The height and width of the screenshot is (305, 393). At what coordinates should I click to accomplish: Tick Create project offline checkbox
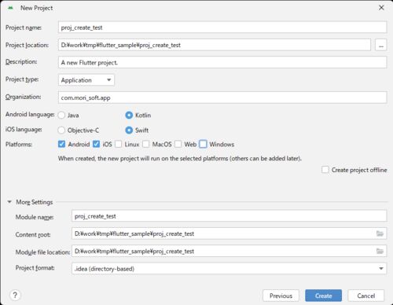(325, 170)
